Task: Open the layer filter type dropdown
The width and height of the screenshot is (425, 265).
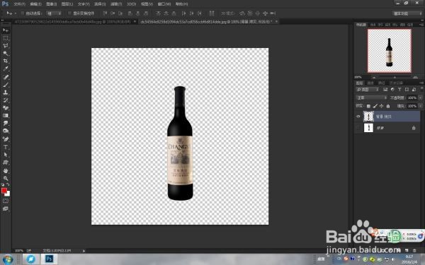Action: (x=367, y=90)
